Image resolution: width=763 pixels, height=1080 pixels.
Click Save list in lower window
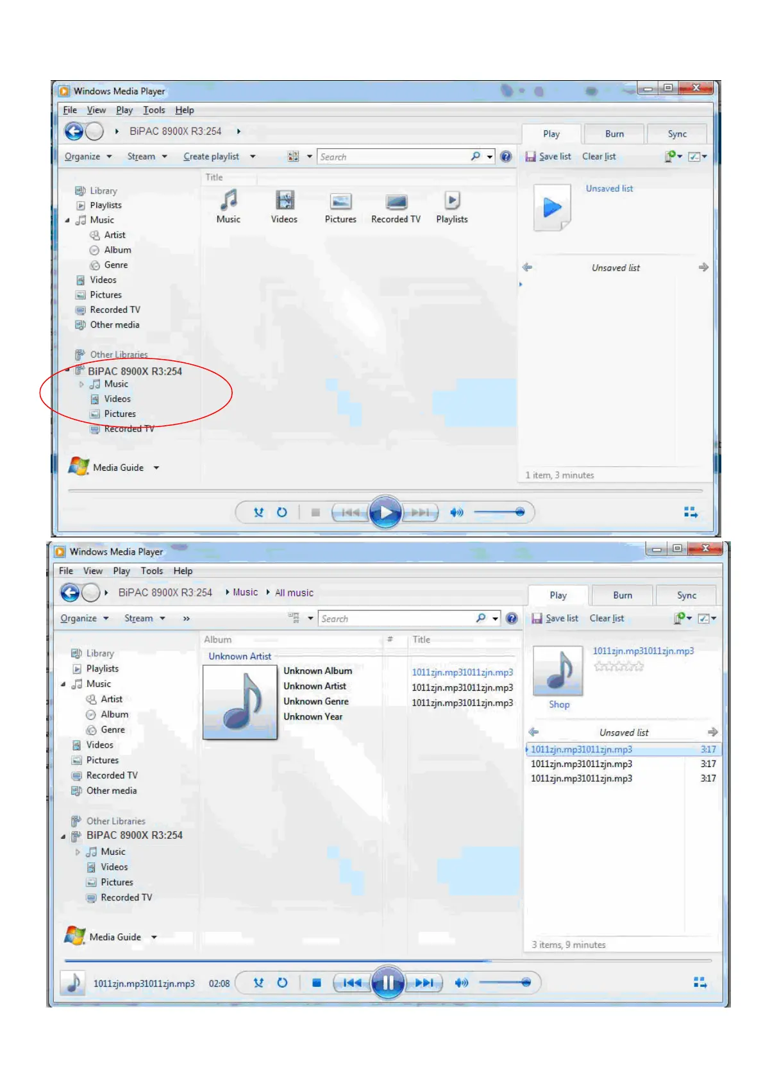point(555,618)
